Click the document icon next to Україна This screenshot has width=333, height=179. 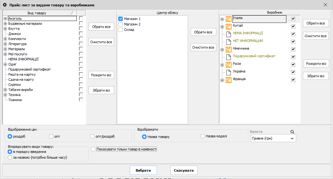[x=228, y=72]
